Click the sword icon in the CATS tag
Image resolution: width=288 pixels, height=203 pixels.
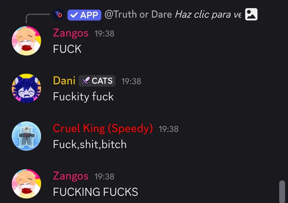coord(85,81)
